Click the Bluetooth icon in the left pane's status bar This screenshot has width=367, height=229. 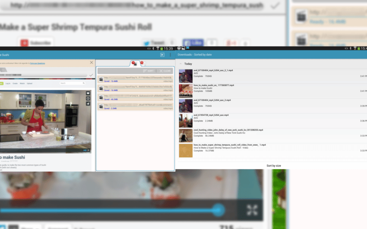[153, 48]
